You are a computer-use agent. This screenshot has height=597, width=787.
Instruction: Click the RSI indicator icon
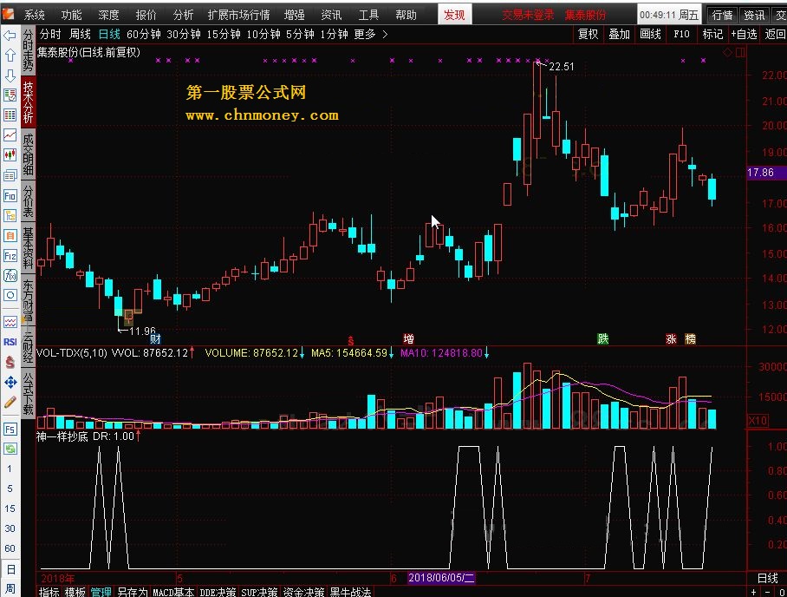tap(10, 342)
